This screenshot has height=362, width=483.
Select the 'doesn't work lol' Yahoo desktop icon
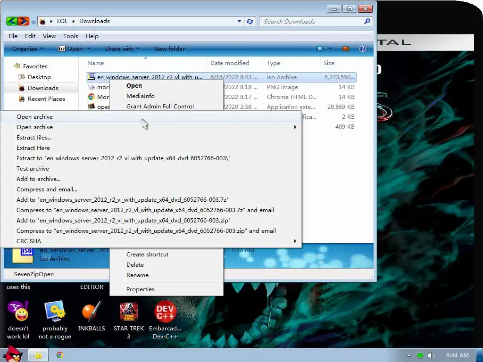[x=18, y=320]
